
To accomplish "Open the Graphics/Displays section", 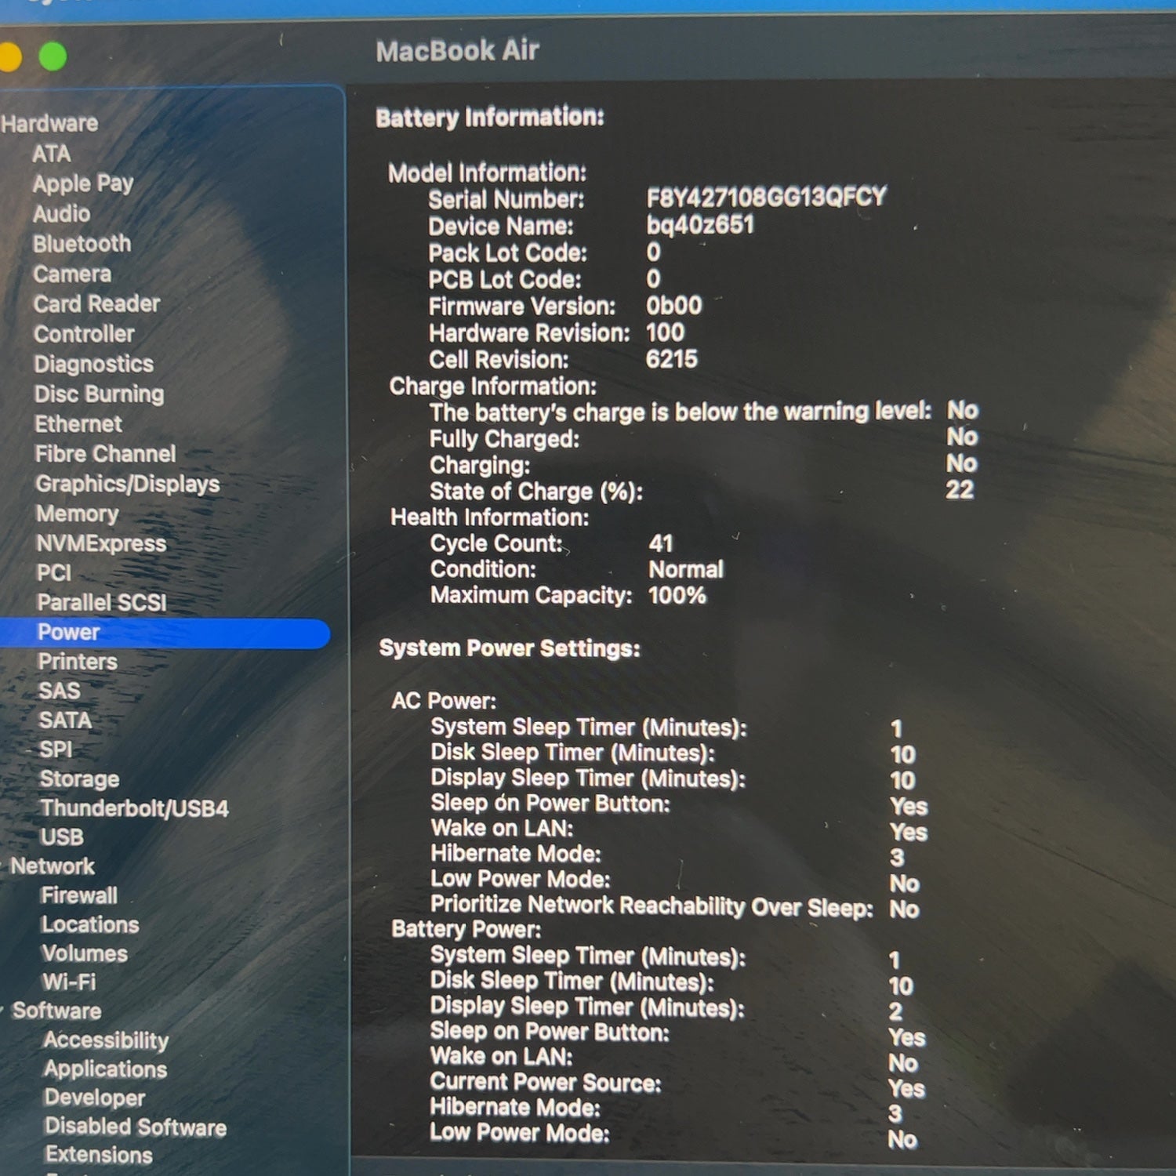I will [x=128, y=484].
